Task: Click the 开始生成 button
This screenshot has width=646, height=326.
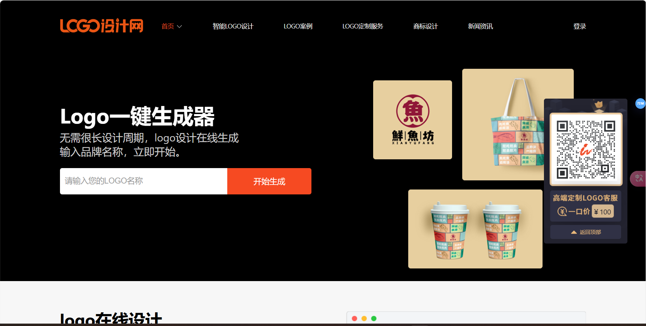Action: [x=269, y=181]
